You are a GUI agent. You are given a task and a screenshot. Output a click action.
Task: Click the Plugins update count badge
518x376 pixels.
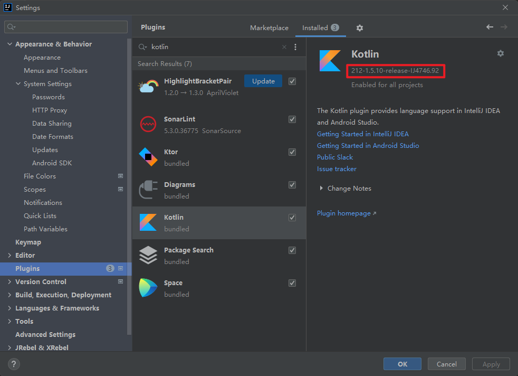pyautogui.click(x=110, y=268)
